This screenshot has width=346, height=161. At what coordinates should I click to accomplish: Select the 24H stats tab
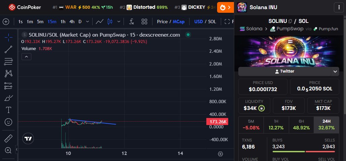pyautogui.click(x=326, y=125)
